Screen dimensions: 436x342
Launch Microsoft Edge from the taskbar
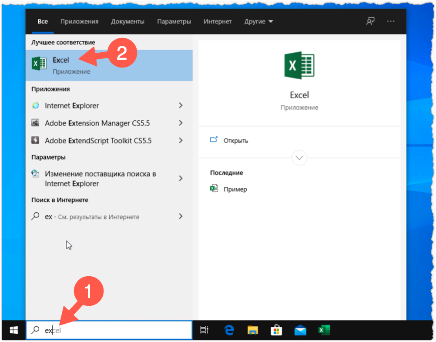point(229,330)
